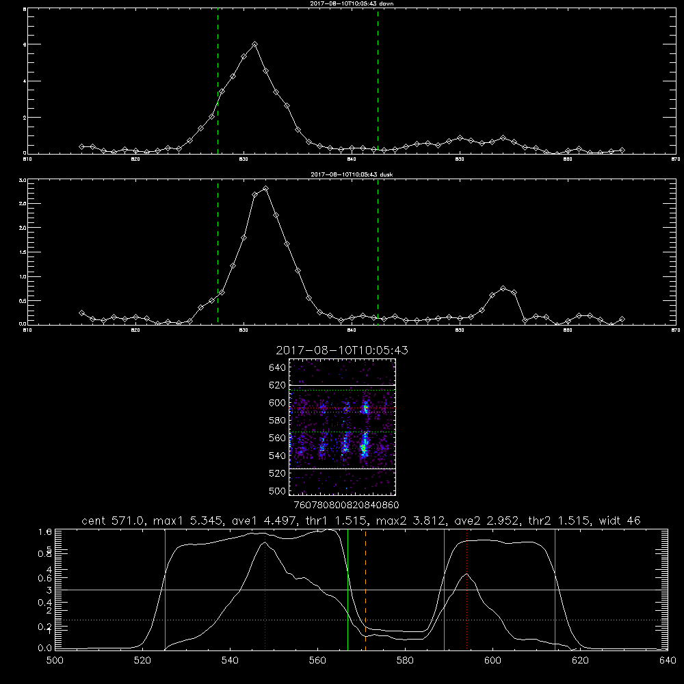Click the dusk plot title text
The image size is (684, 684).
tap(352, 174)
